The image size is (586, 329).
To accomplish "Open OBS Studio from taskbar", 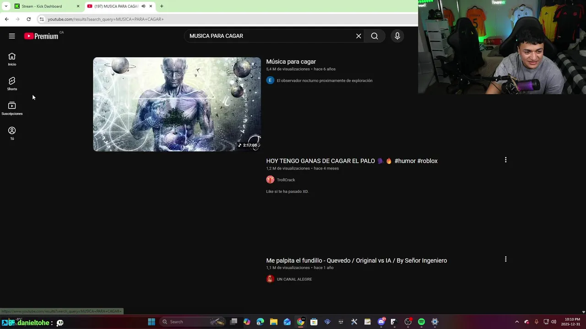I will tap(408, 322).
